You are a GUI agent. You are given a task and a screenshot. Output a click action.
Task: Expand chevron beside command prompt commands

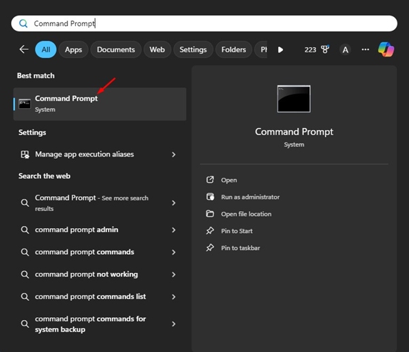coord(174,252)
